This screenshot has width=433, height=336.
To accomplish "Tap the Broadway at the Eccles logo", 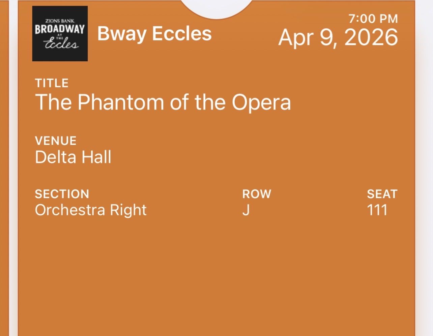I will (60, 34).
